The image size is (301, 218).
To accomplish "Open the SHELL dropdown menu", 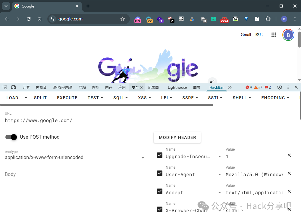I will pos(242,98).
